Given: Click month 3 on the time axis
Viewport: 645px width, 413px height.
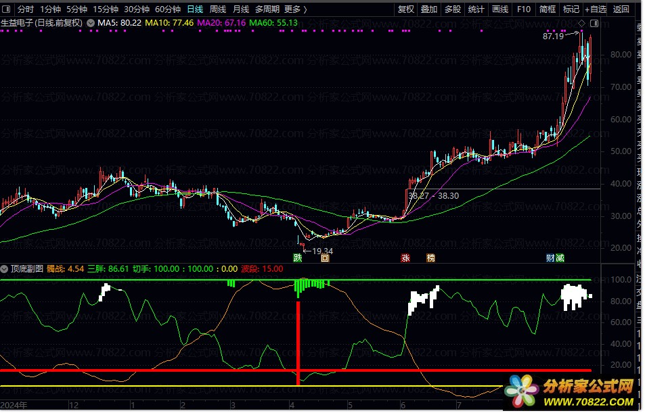Looking at the screenshot, I should coord(232,406).
